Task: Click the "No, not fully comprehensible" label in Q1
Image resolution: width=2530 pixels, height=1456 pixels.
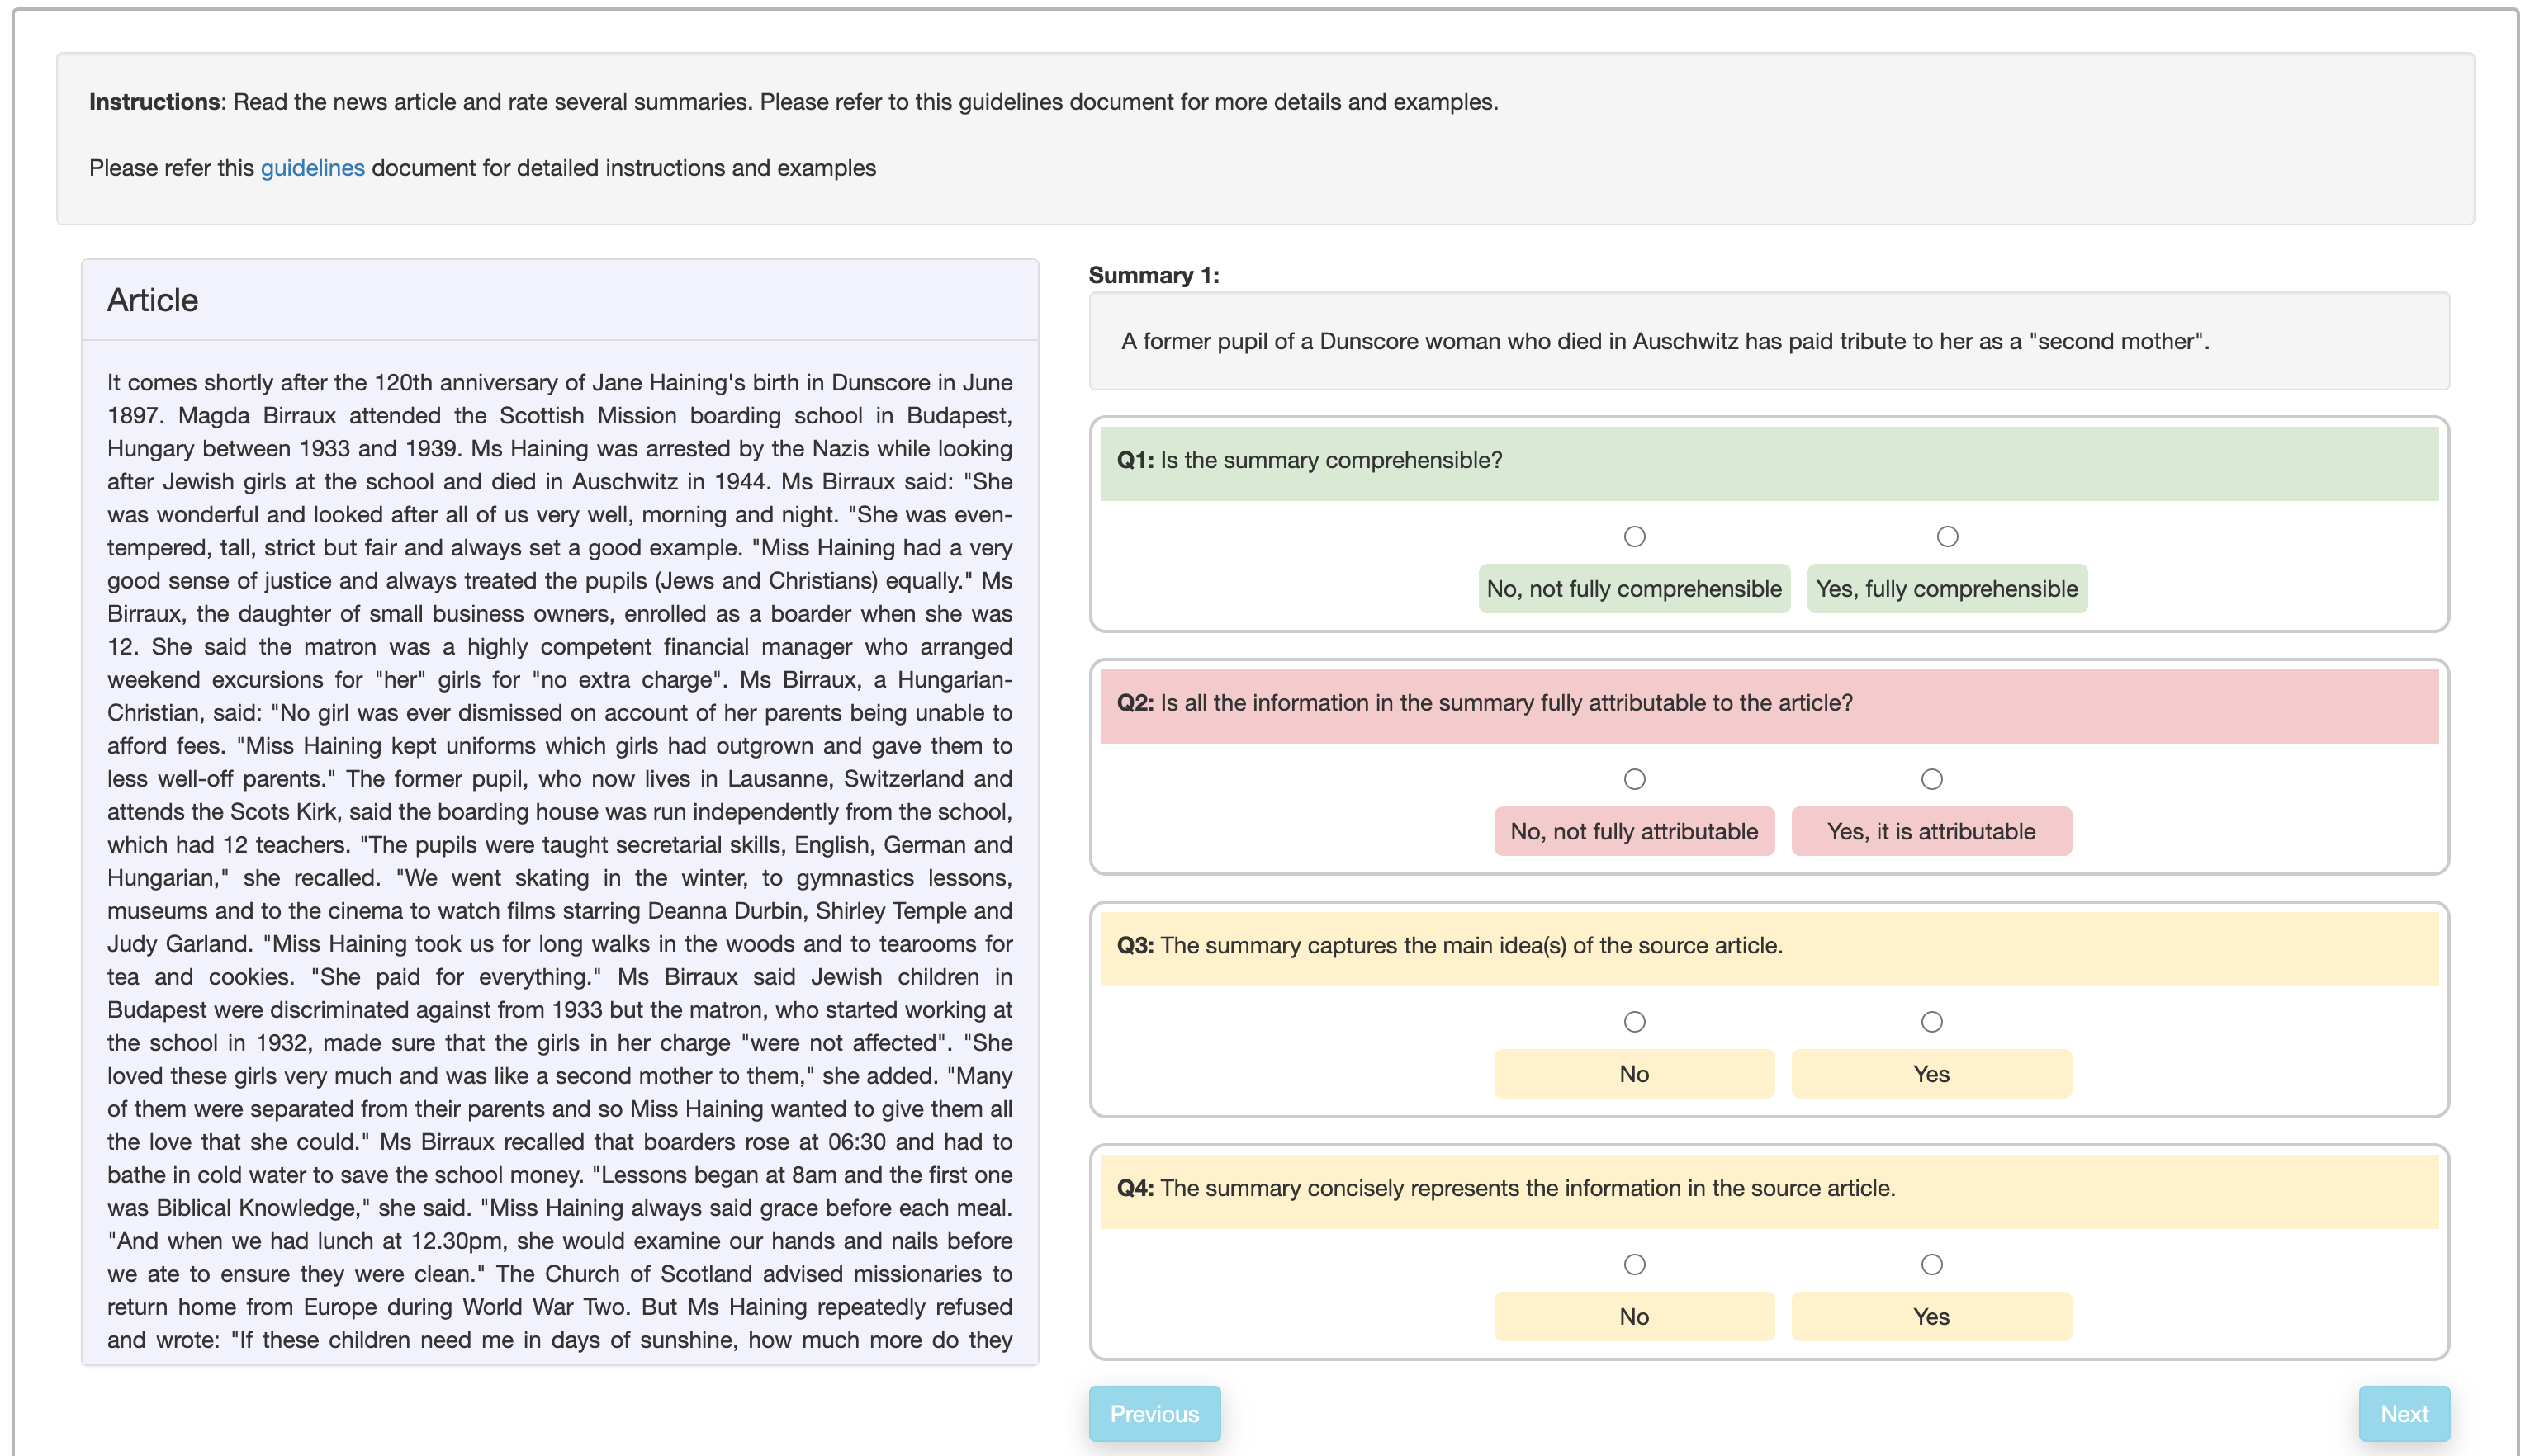Action: pyautogui.click(x=1632, y=589)
